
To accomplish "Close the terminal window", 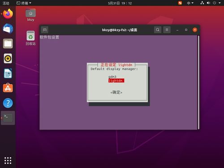I will coord(195,30).
